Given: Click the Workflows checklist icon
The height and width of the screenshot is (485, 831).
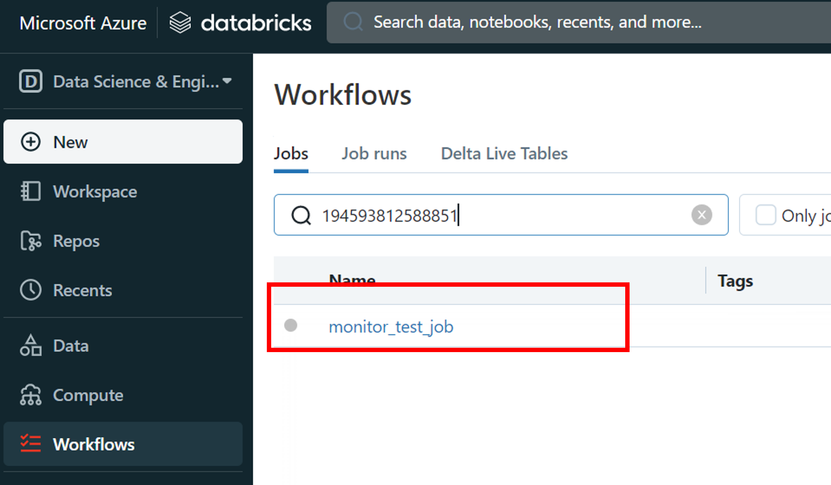Looking at the screenshot, I should 31,444.
